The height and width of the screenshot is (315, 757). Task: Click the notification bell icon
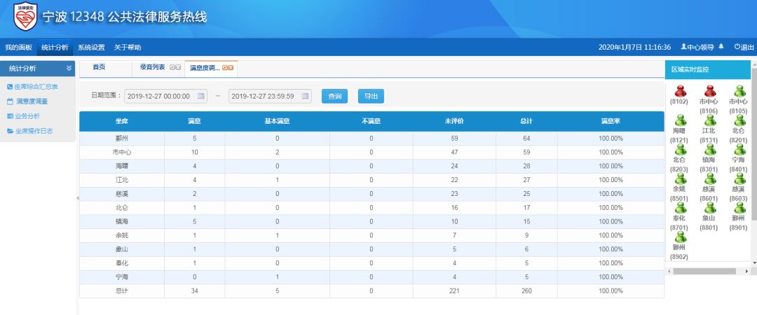point(721,47)
